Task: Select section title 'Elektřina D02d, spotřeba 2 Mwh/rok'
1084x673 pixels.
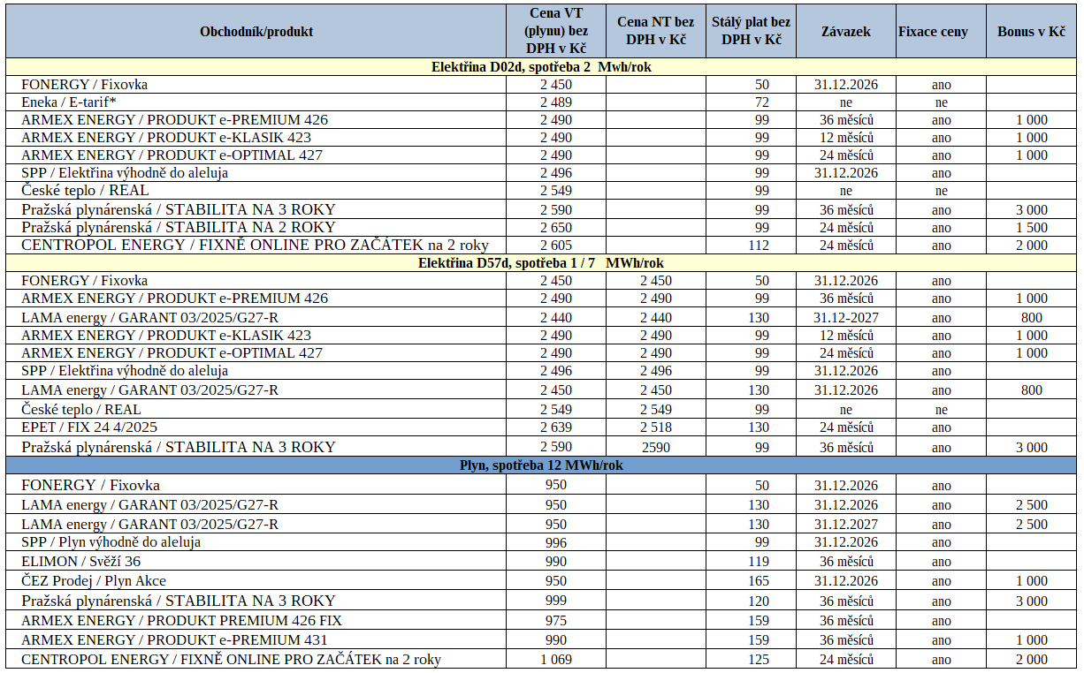Action: point(541,67)
